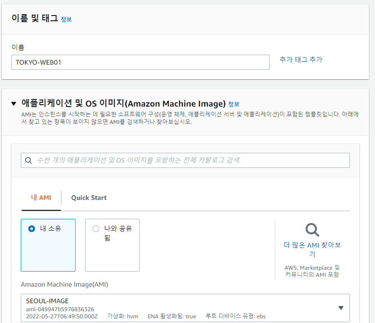Click the 추가 태그 추가 link
The height and width of the screenshot is (323, 375).
tap(301, 59)
